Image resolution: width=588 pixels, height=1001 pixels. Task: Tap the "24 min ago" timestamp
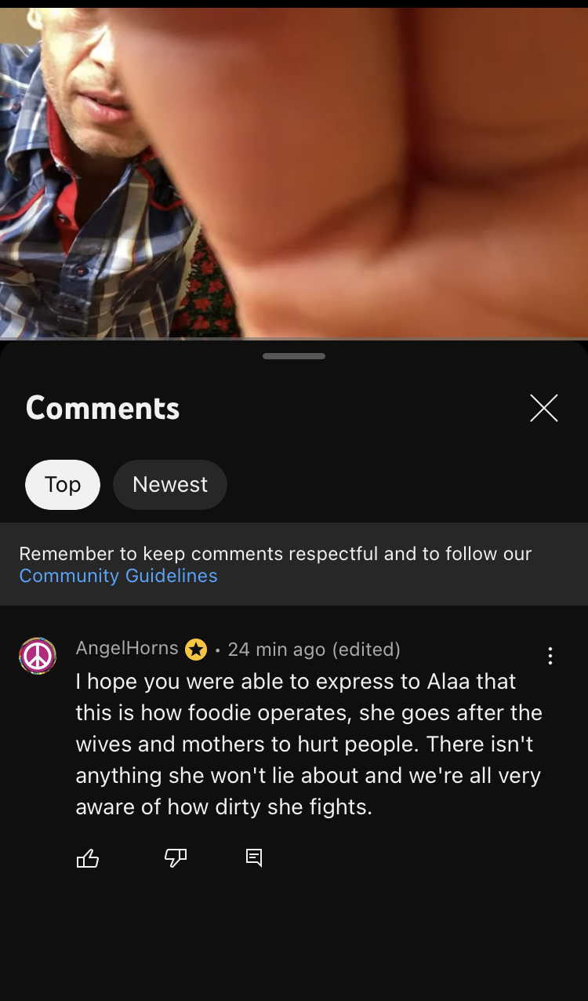point(276,650)
